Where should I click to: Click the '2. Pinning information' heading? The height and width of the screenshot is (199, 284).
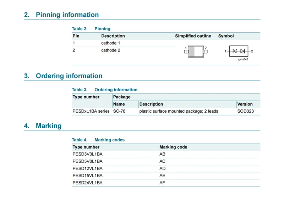(x=61, y=15)
